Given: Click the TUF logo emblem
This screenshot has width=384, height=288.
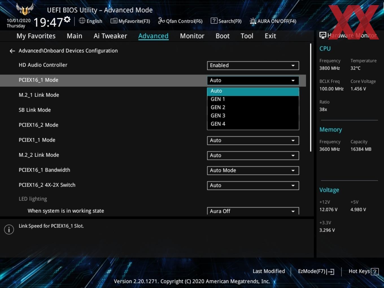Looking at the screenshot, I should coord(25,9).
